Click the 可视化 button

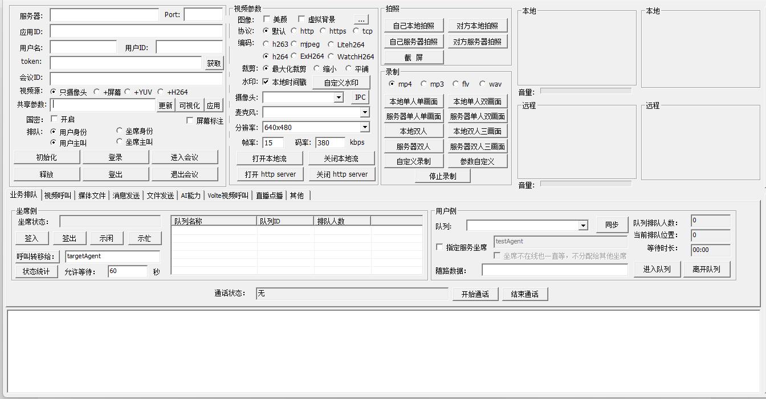(190, 105)
